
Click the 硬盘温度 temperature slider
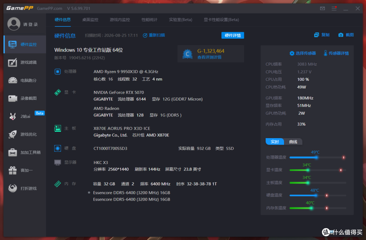point(318,195)
